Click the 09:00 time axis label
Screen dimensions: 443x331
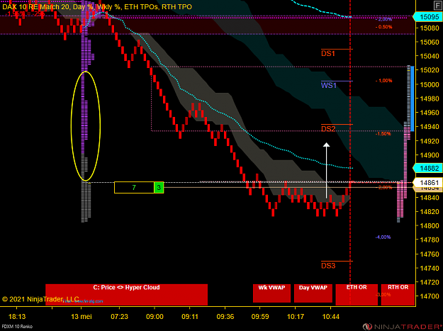point(155,317)
